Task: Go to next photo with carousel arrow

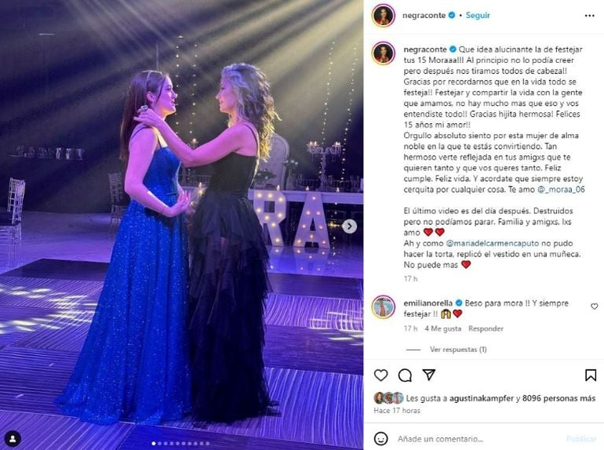Action: click(x=349, y=227)
